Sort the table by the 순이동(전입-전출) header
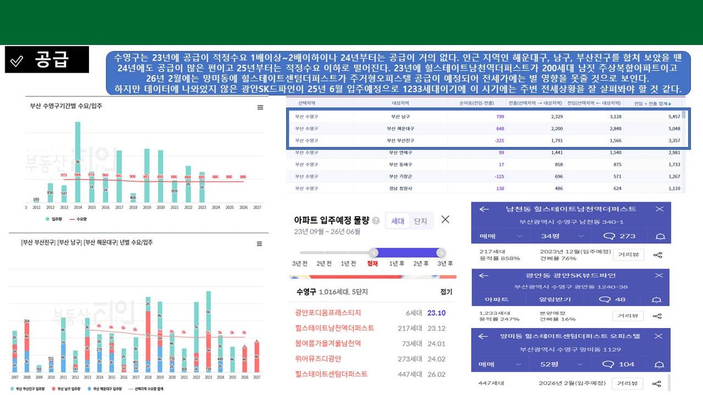703x395 pixels. pos(478,103)
